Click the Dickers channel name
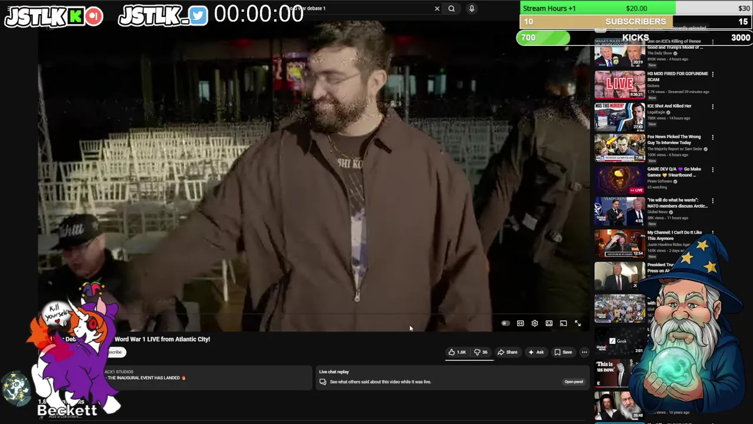The image size is (753, 424). click(653, 86)
